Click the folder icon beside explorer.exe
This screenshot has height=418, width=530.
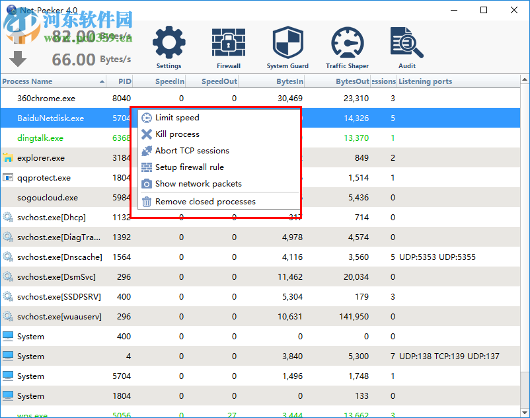click(7, 157)
